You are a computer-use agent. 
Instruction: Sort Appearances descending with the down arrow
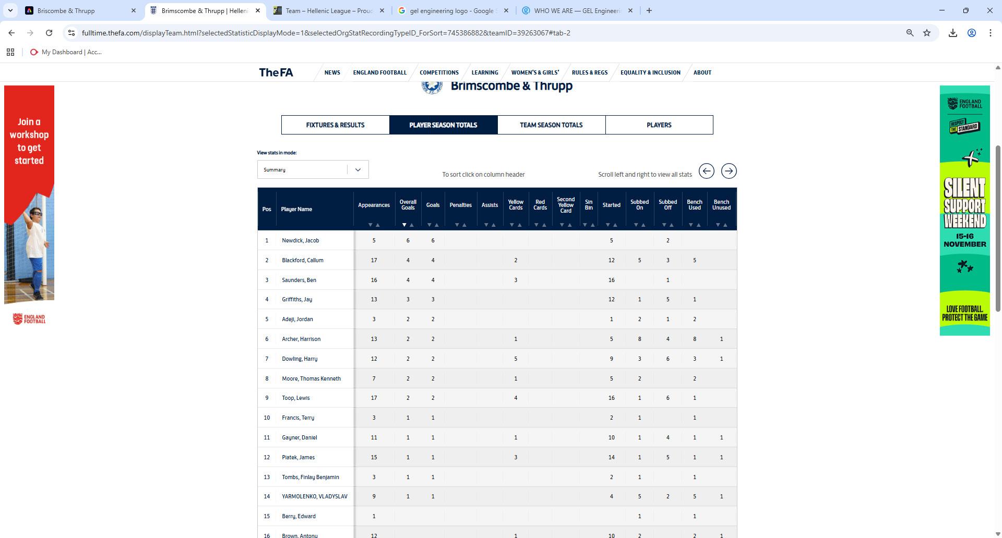tap(370, 225)
